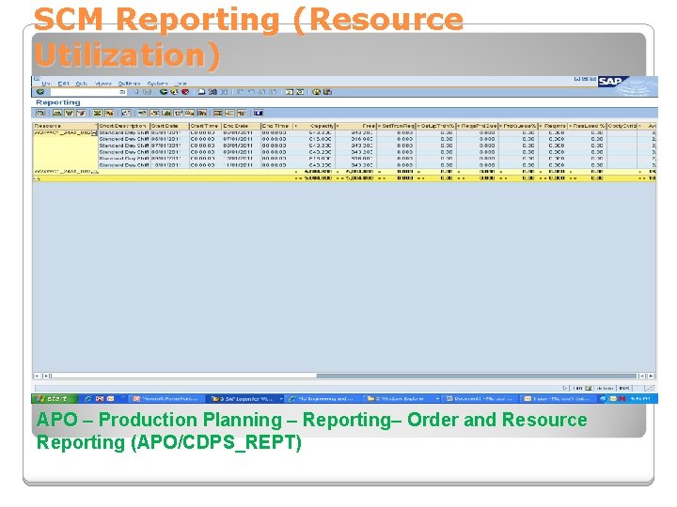Image resolution: width=677 pixels, height=507 pixels.
Task: Open the Settings menu
Action: click(x=129, y=84)
